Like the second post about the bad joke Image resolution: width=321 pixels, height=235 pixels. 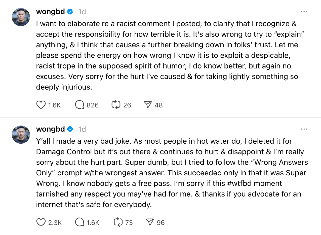click(x=41, y=222)
